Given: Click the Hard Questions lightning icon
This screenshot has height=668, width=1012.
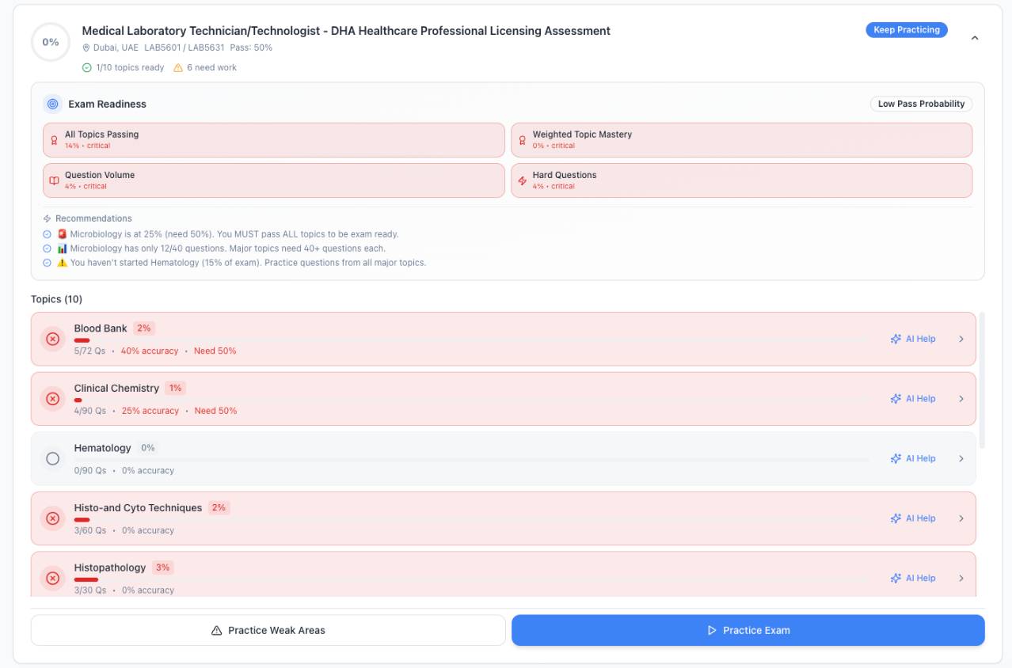Looking at the screenshot, I should [522, 180].
